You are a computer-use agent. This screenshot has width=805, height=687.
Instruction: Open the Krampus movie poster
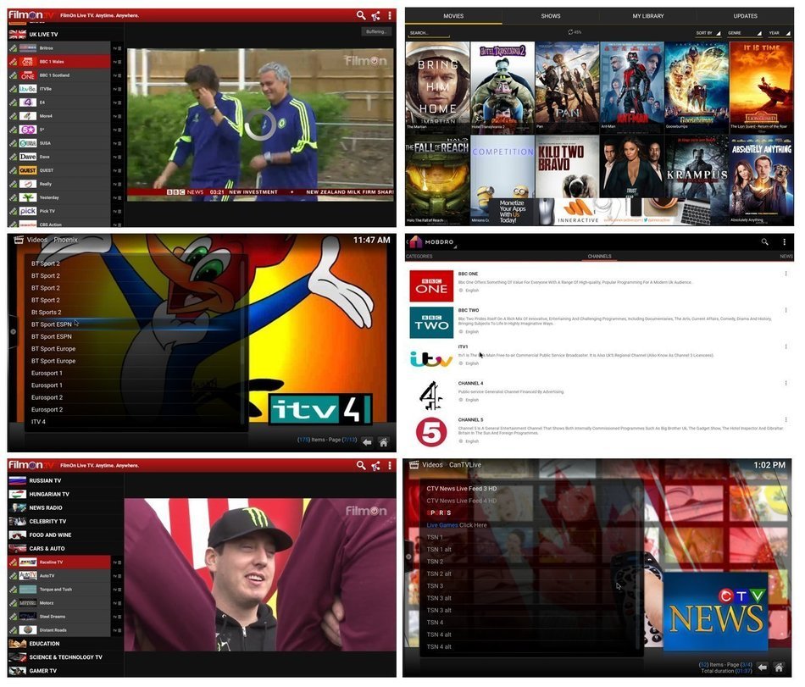click(x=697, y=180)
